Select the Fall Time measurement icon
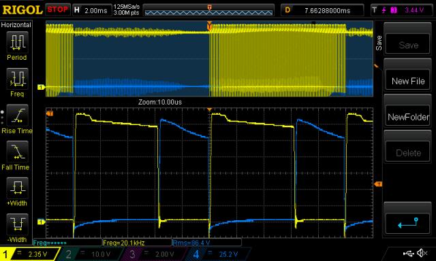 (x=17, y=152)
